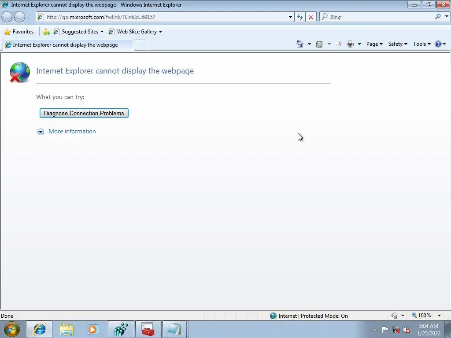Click the red toolbox taskbar icon
The height and width of the screenshot is (338, 451).
[x=148, y=329]
